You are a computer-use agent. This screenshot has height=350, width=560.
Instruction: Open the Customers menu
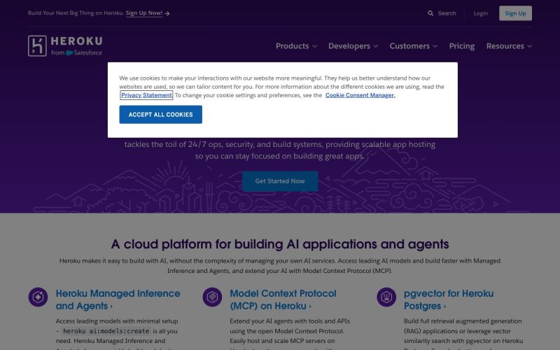(414, 46)
